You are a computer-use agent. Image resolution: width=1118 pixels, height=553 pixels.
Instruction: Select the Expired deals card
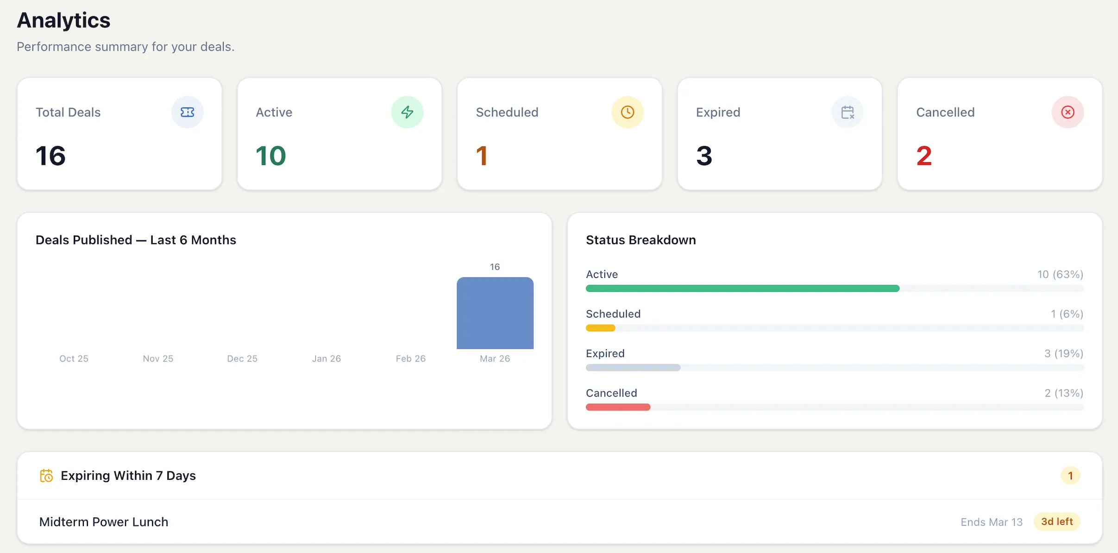779,134
